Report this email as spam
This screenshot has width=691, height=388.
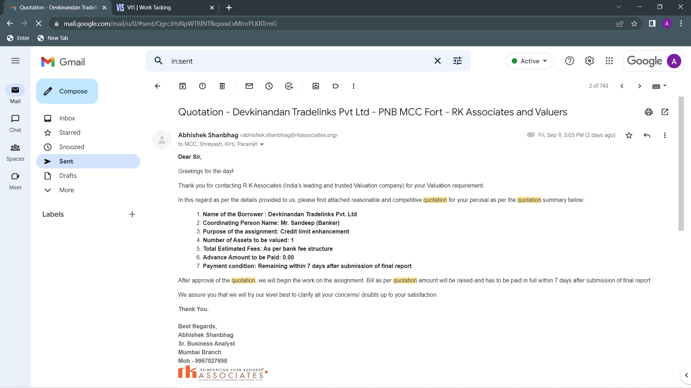pyautogui.click(x=203, y=86)
